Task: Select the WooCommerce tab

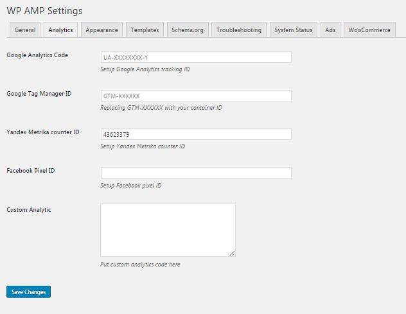Action: pyautogui.click(x=369, y=30)
